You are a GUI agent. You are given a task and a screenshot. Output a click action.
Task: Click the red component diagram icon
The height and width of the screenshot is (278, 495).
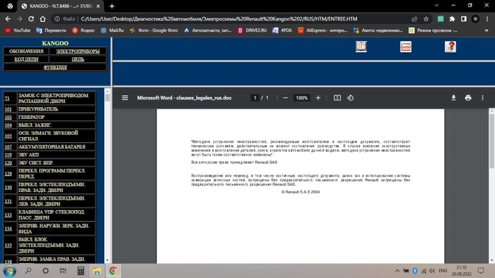click(406, 47)
